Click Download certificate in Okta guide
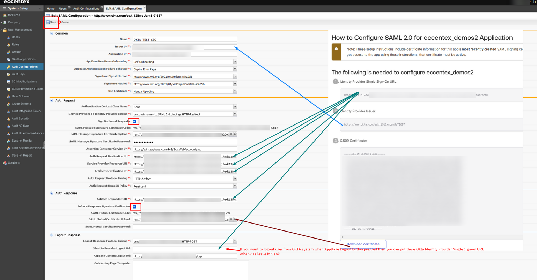The width and height of the screenshot is (537, 280). pos(363,244)
